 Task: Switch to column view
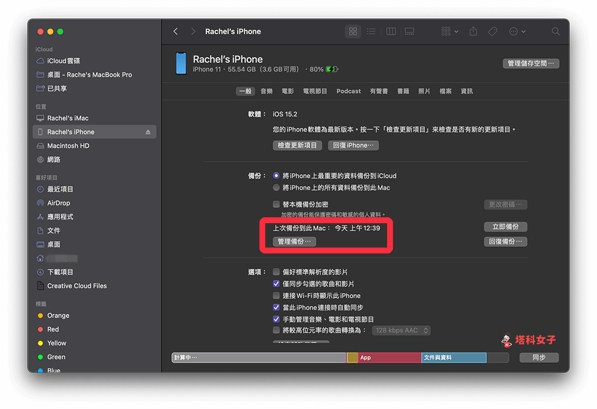tap(391, 31)
